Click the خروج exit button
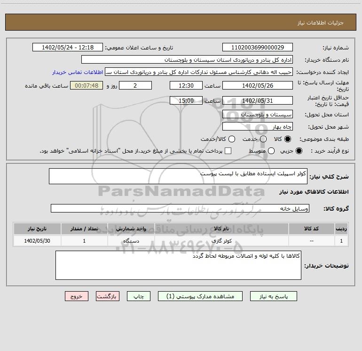This screenshot has width=362, height=351. 77,296
